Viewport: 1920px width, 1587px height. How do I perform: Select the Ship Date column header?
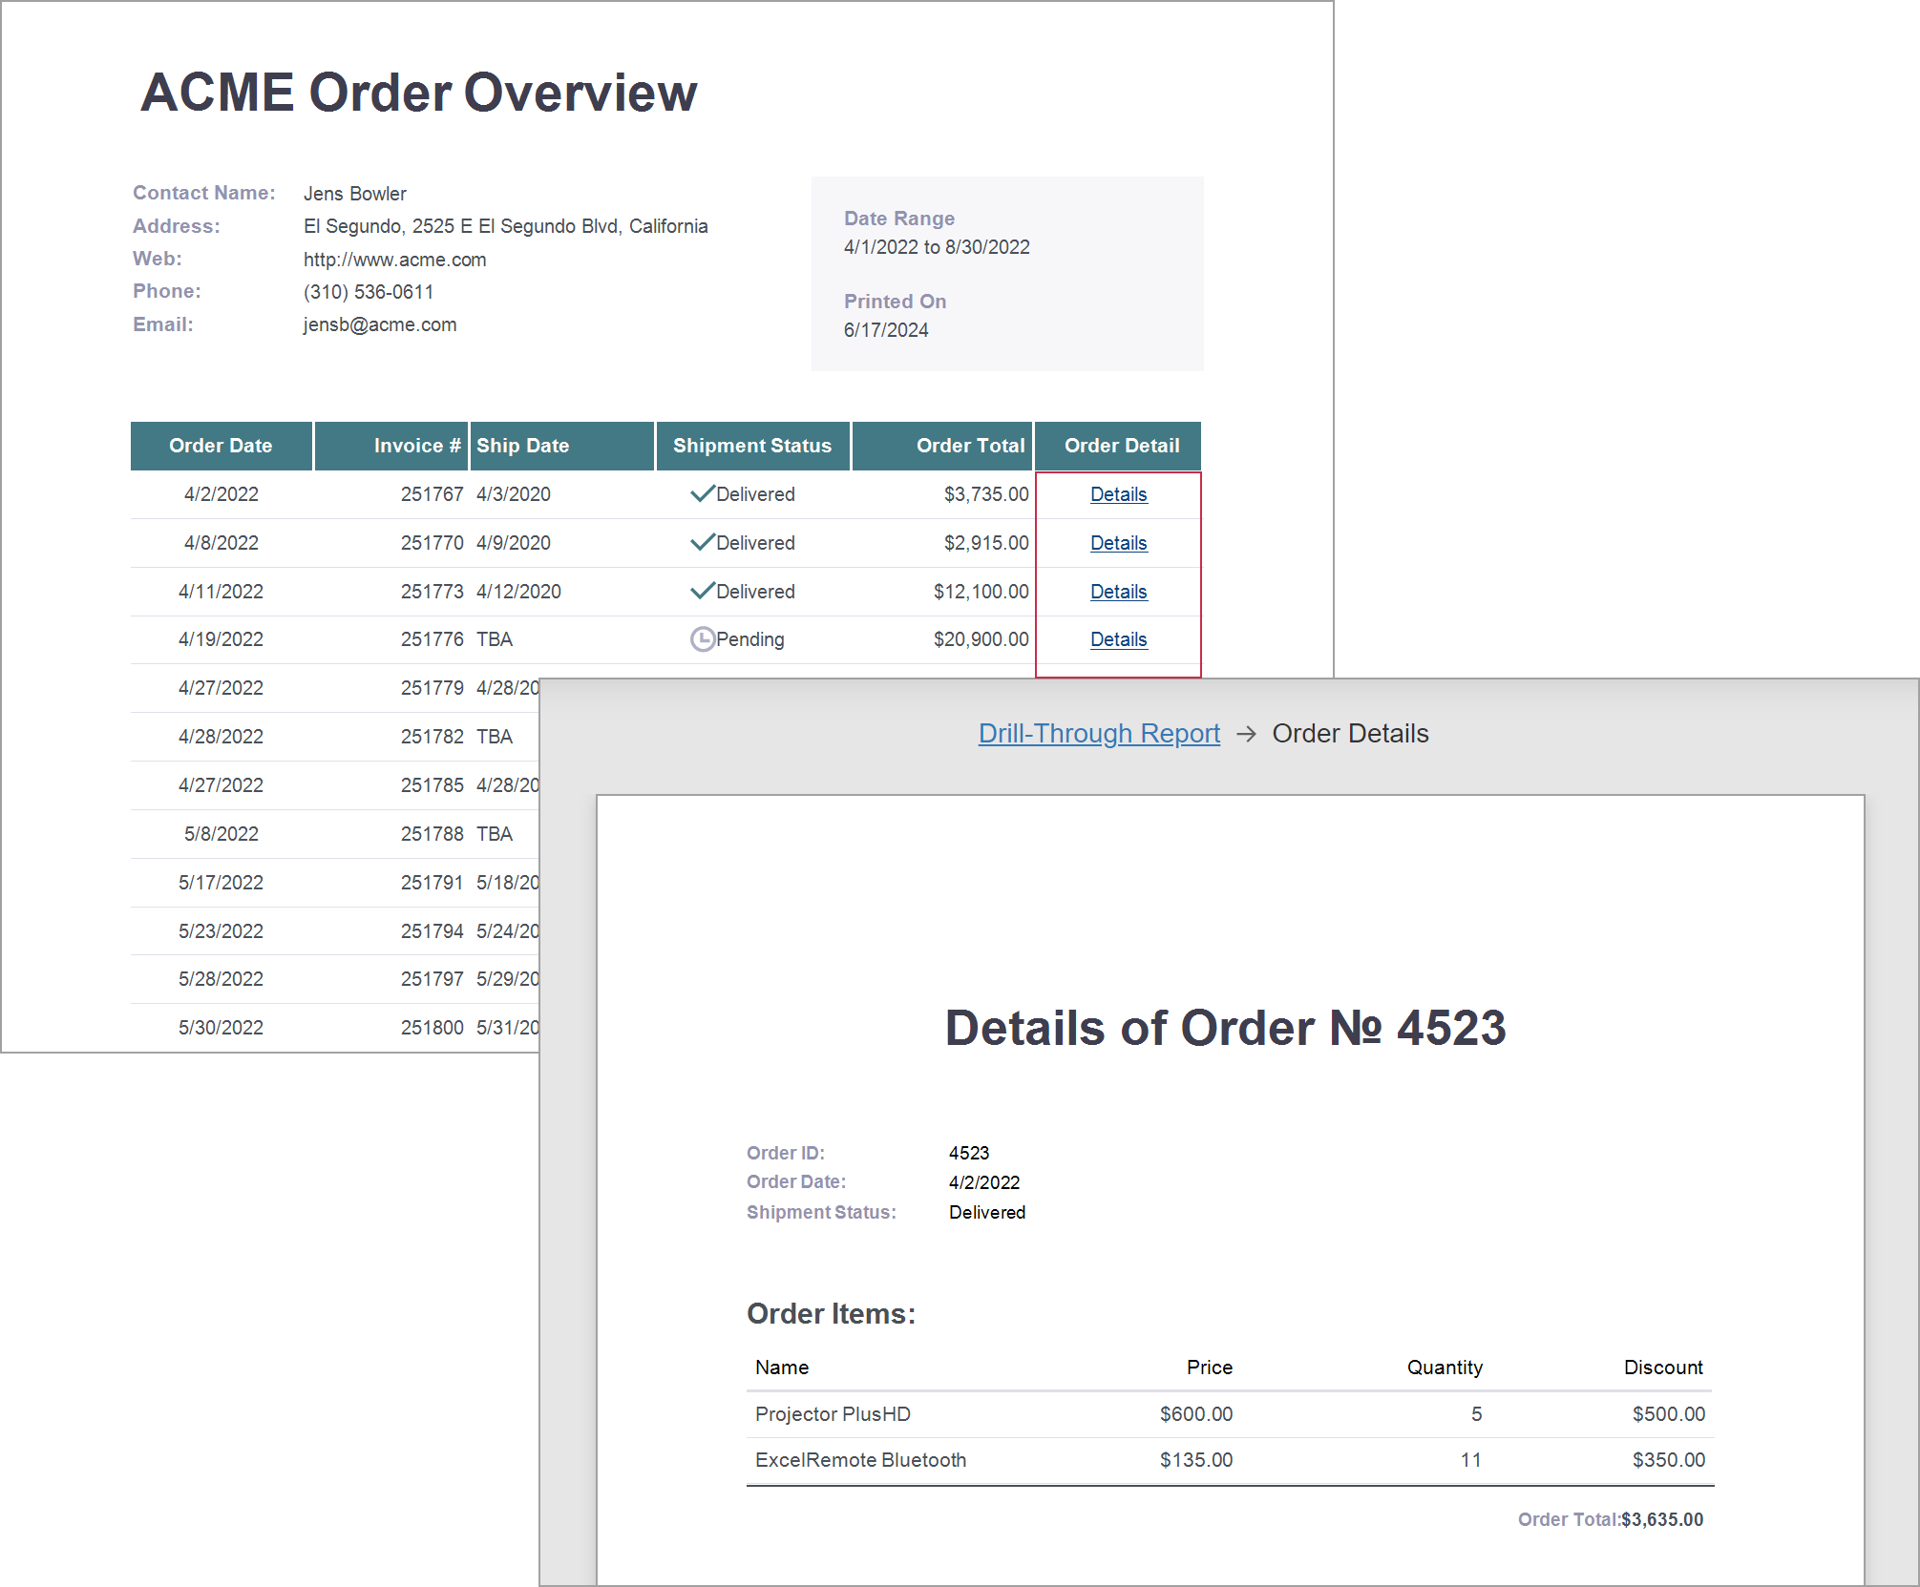pos(562,446)
